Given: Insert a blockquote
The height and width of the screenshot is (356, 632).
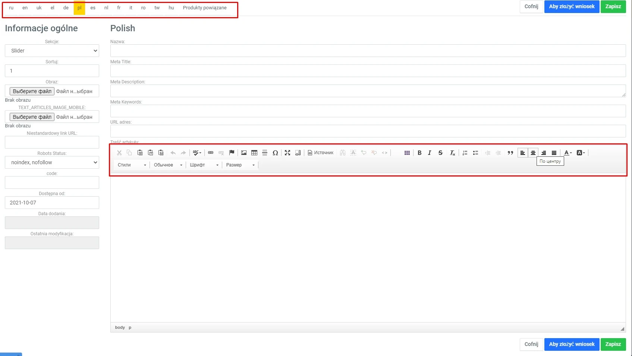Looking at the screenshot, I should pyautogui.click(x=510, y=153).
